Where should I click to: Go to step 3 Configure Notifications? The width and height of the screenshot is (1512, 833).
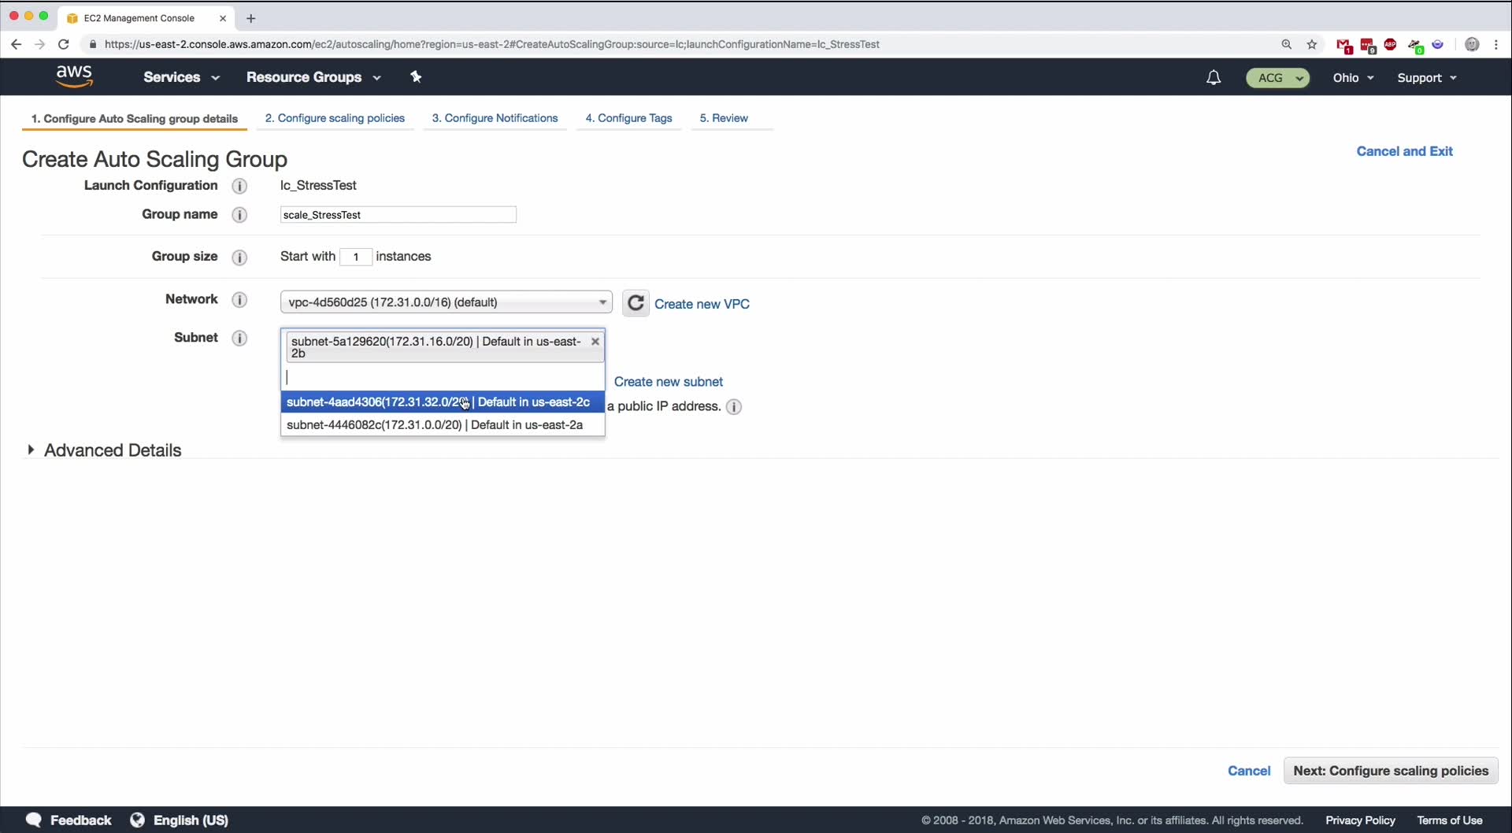[x=495, y=118]
